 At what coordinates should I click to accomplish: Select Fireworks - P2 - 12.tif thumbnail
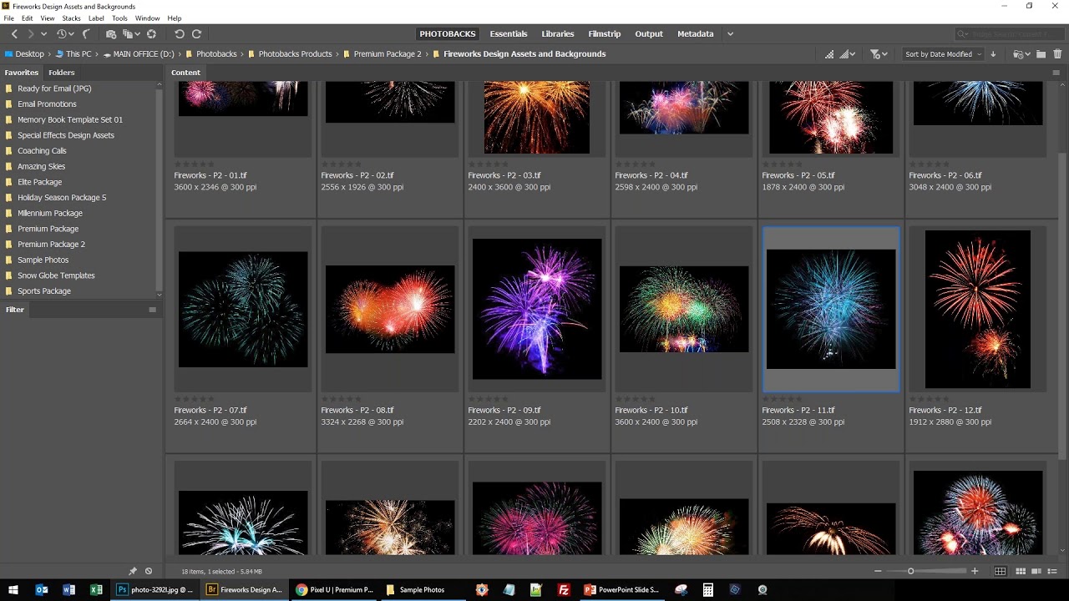point(978,309)
